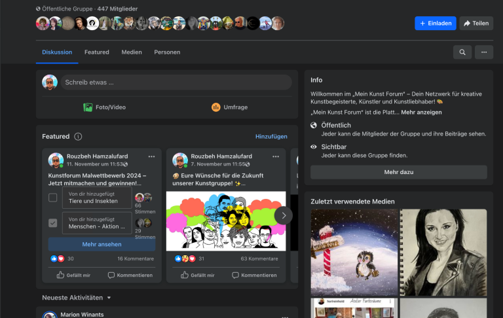This screenshot has height=318, width=503.
Task: Start an Umfrage poll
Action: 229,107
